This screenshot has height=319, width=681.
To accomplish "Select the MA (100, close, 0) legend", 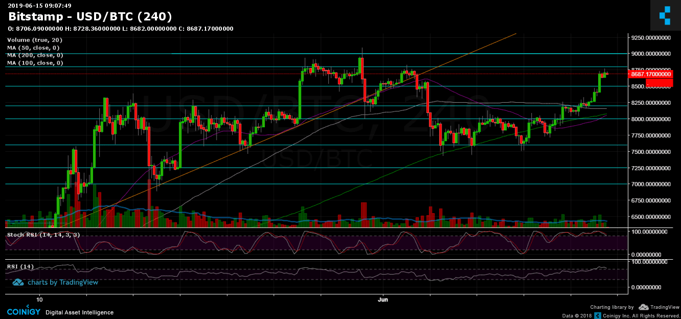I will (x=35, y=63).
